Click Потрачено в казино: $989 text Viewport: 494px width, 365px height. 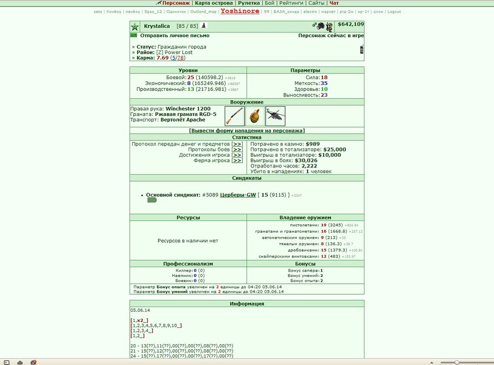(x=285, y=144)
